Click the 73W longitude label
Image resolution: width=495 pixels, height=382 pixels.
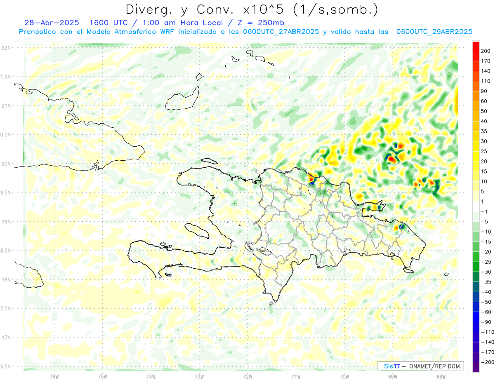point(199,376)
